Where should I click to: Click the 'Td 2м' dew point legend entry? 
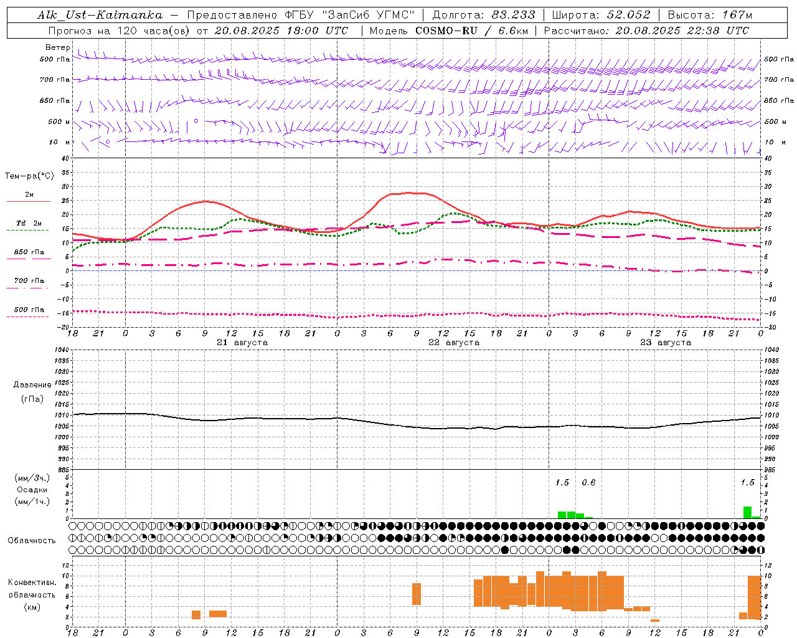pos(29,223)
